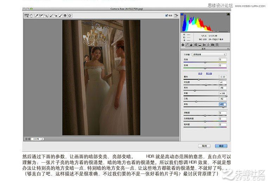Open the Camera Calibration panel tab
Viewport: 269px width, 184px height.
213,45
